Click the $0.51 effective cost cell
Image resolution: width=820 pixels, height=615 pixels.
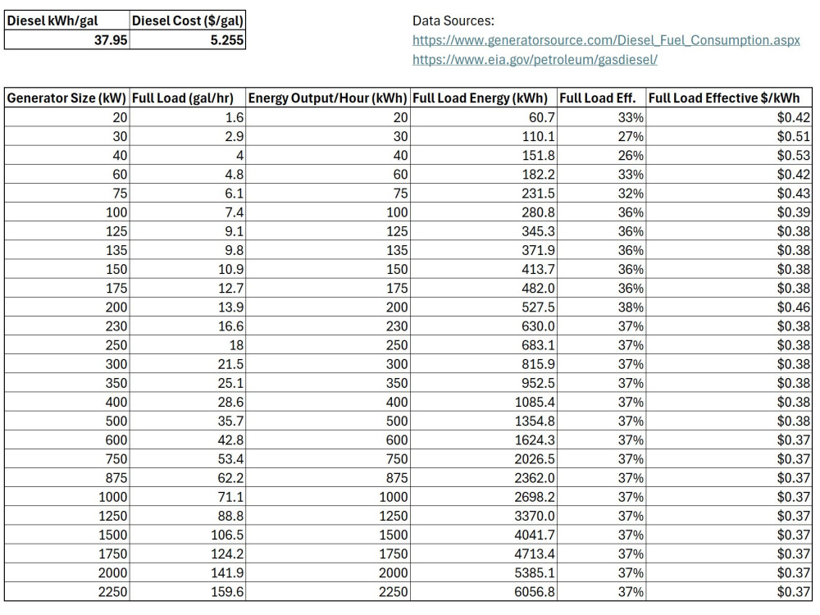[x=729, y=136]
